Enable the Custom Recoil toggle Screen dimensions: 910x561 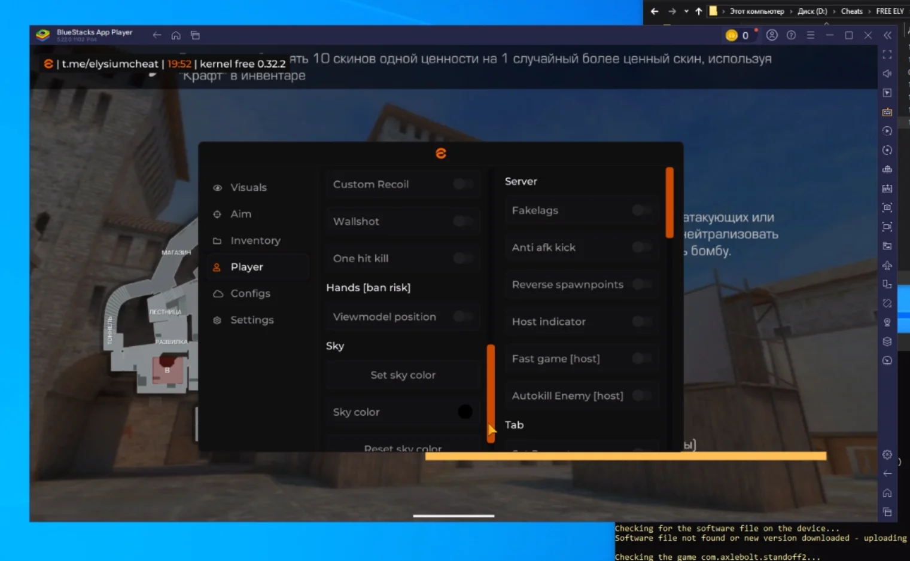[462, 184]
